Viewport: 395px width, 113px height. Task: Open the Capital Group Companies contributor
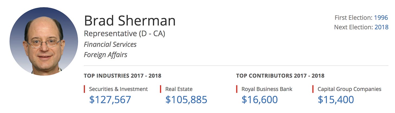click(349, 89)
